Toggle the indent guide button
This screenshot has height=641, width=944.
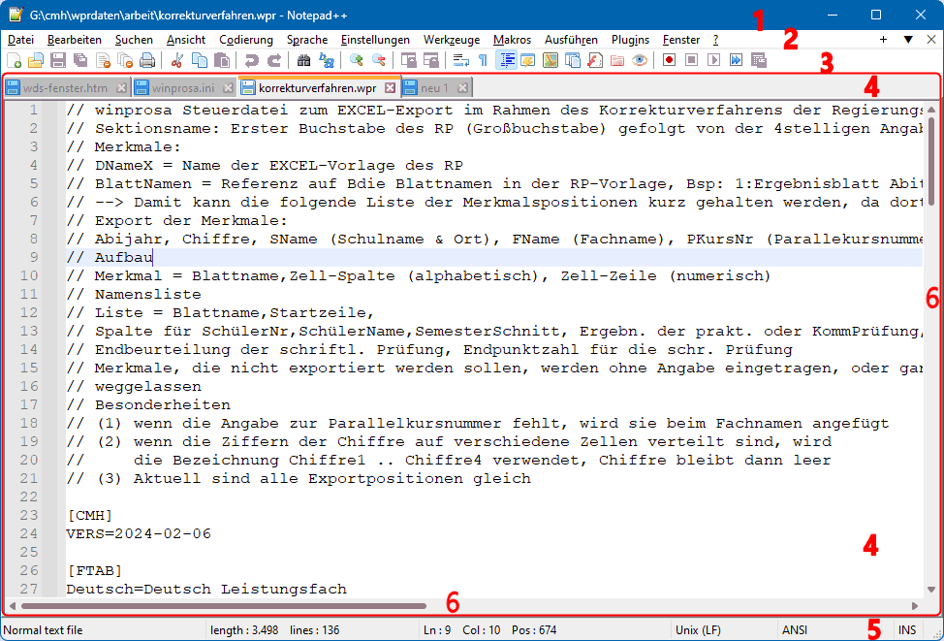(x=506, y=60)
